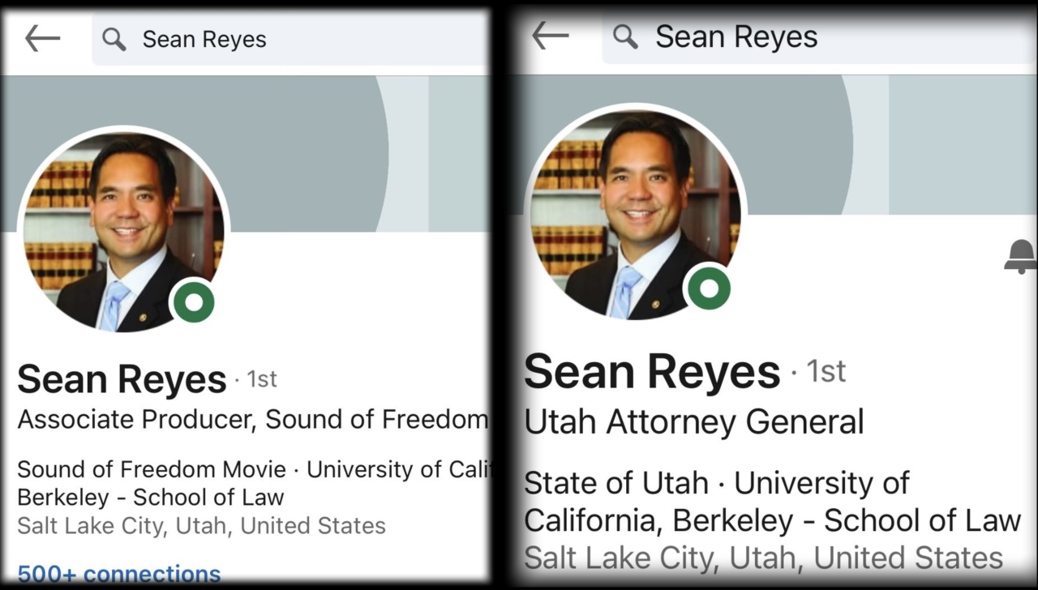Tap the back arrow on the left screen
The height and width of the screenshot is (590, 1038).
[41, 38]
